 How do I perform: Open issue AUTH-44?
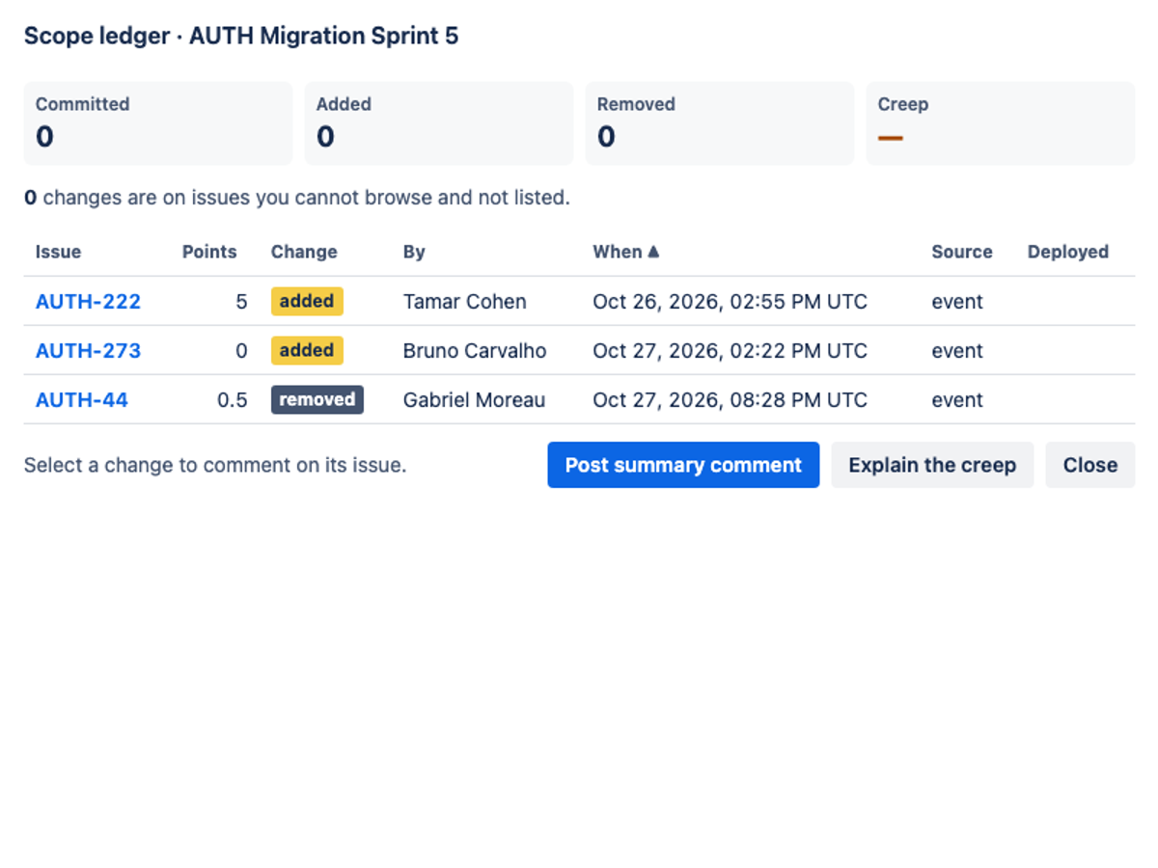coord(82,399)
